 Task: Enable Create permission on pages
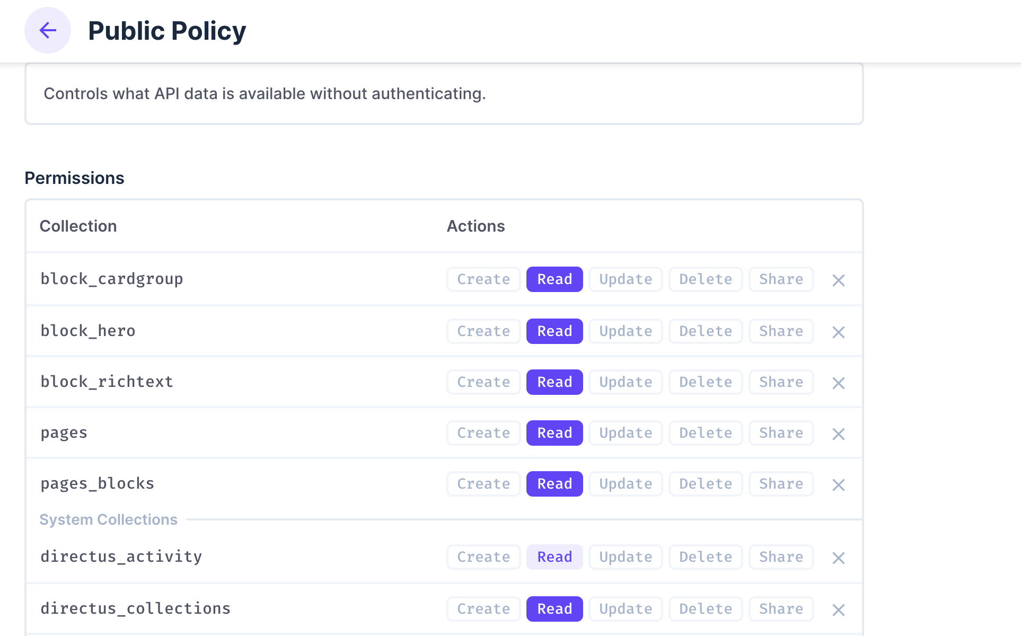pos(482,432)
